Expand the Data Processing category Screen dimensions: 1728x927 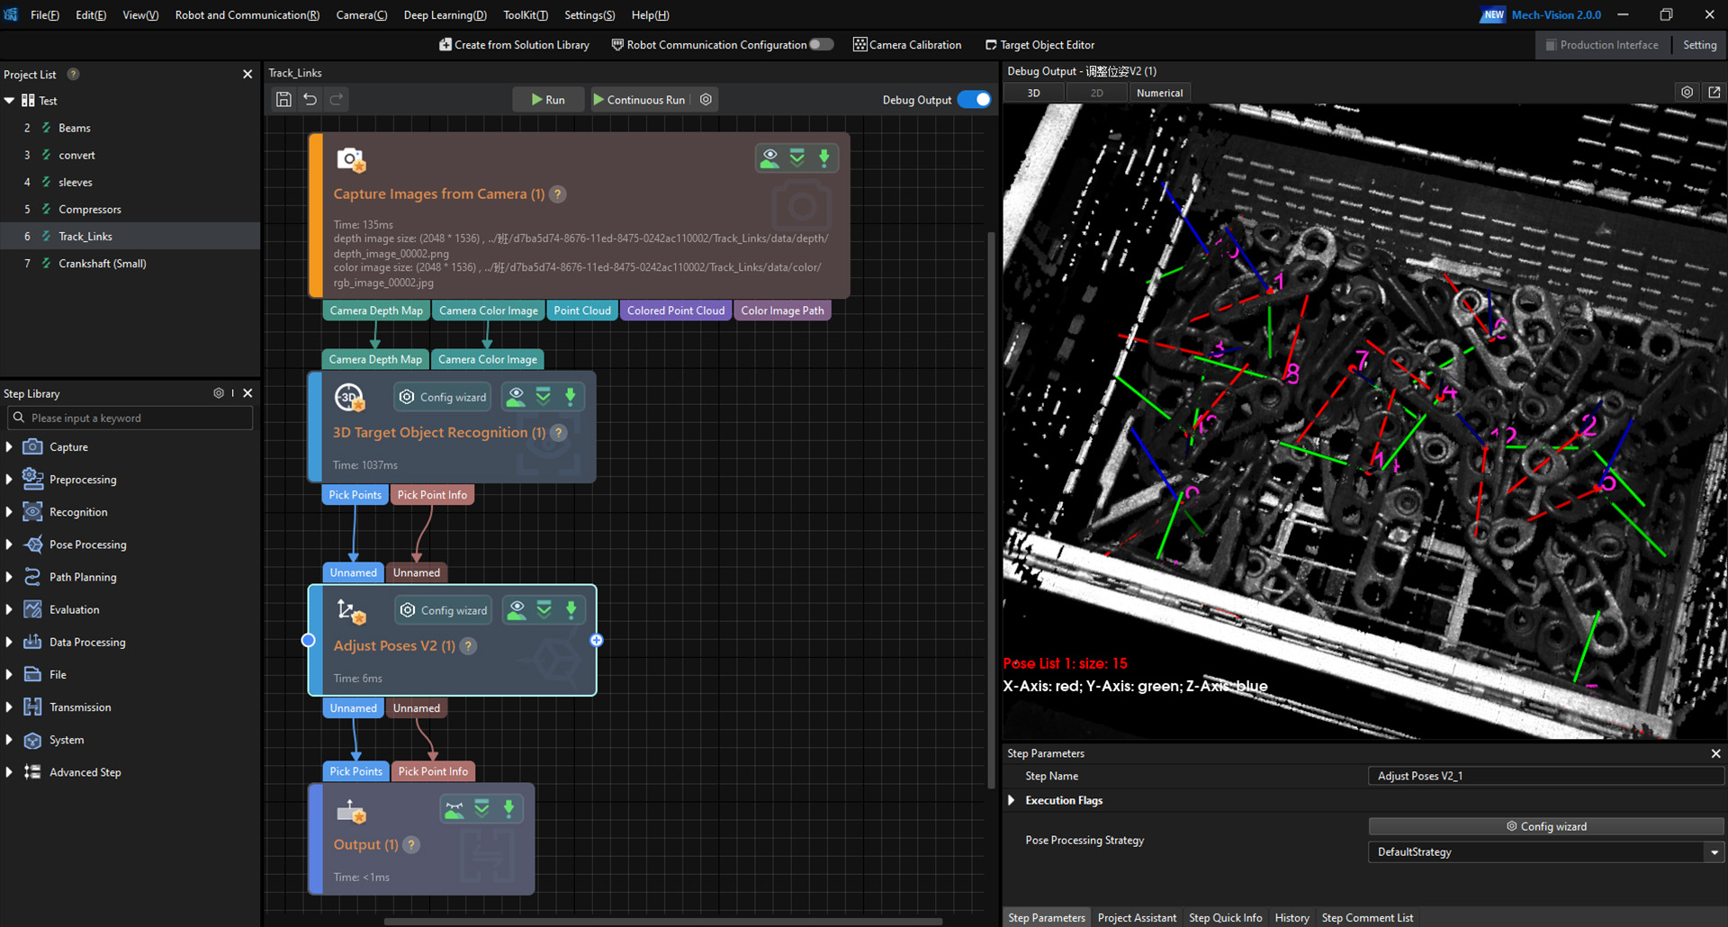9,643
